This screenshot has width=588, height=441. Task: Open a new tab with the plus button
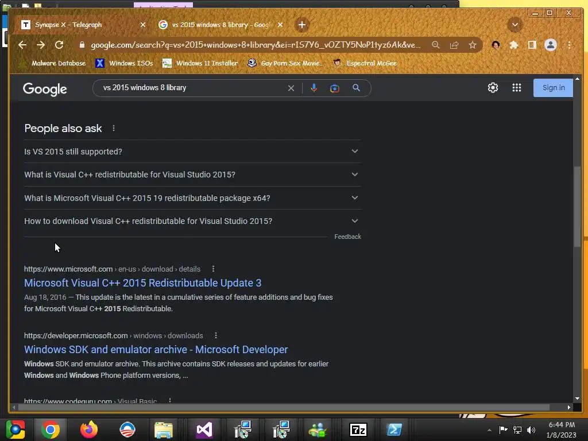click(x=302, y=25)
